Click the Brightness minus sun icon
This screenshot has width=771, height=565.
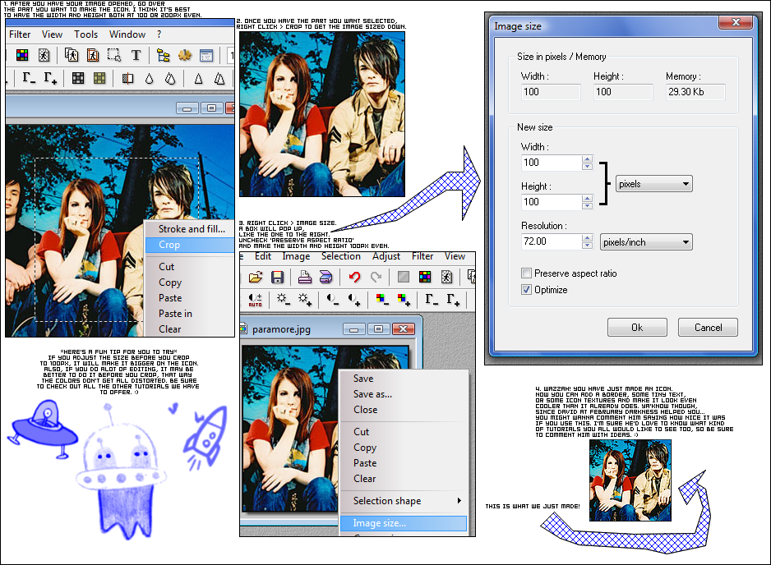283,299
